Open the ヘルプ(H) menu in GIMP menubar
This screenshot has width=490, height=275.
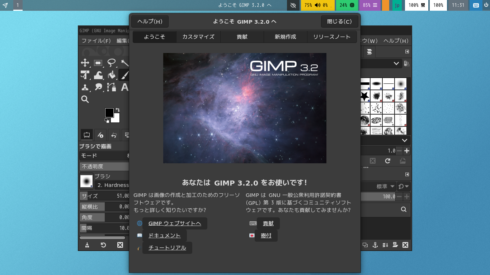pos(396,41)
